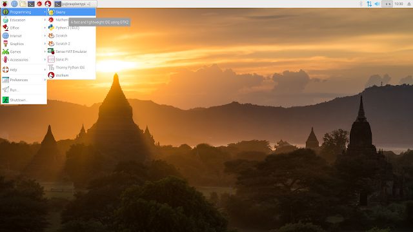This screenshot has width=413, height=232.
Task: Open Thonny Python IDE from the submenu
Action: (x=72, y=67)
